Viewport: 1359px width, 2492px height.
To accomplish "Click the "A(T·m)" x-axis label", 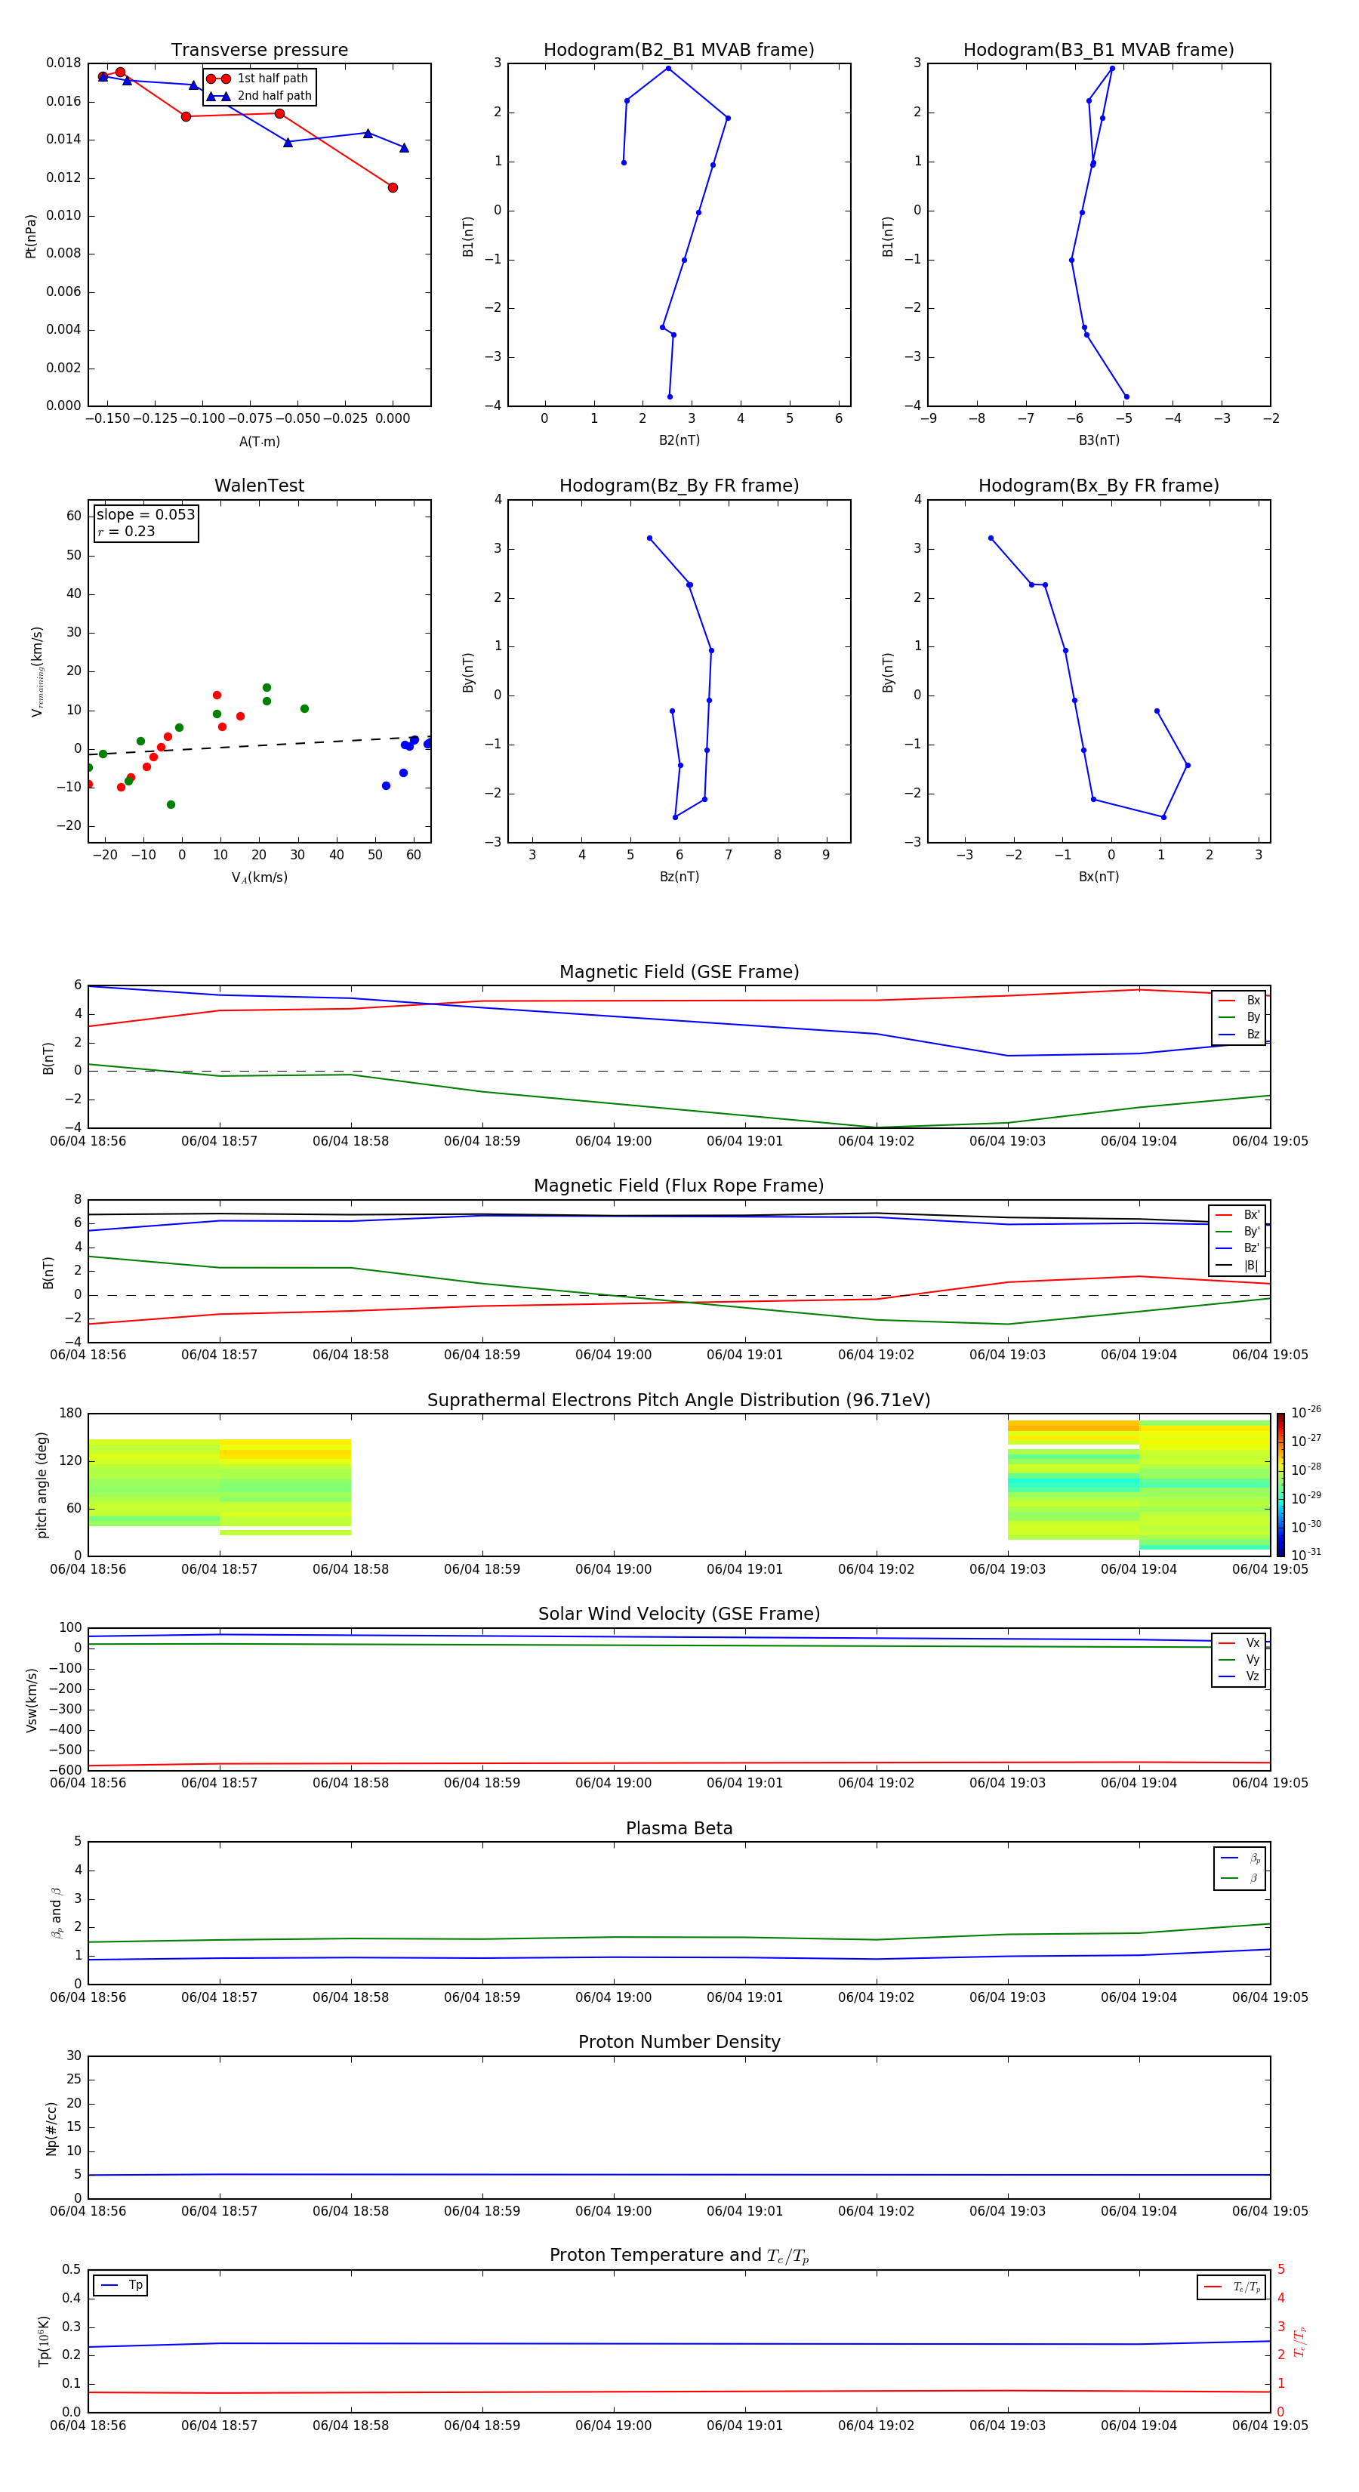I will (259, 441).
